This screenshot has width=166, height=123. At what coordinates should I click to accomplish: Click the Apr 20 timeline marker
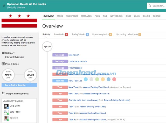click(x=47, y=47)
